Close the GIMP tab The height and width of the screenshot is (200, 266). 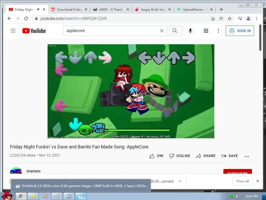pyautogui.click(x=128, y=10)
